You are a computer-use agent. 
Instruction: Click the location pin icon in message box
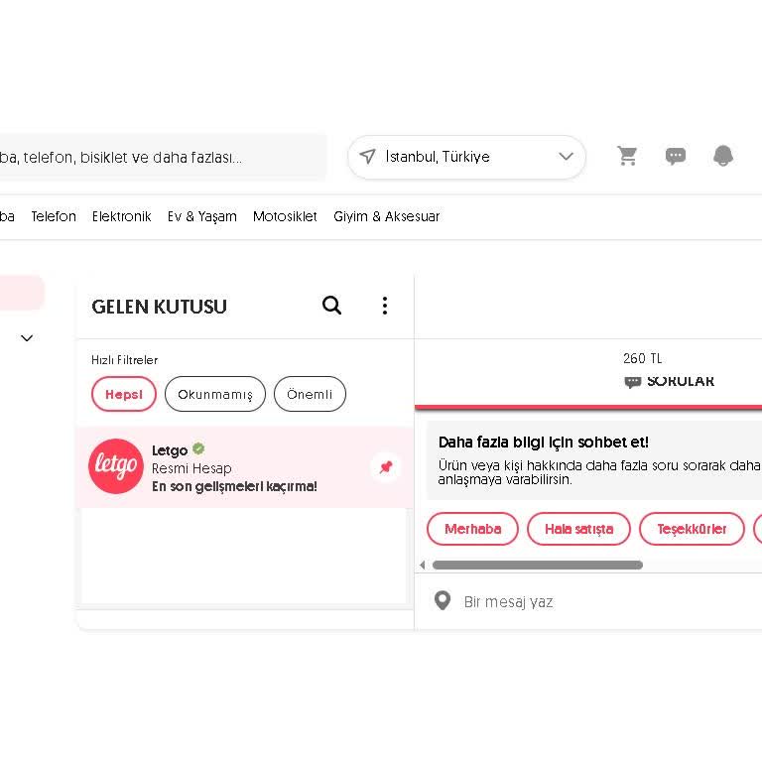[443, 601]
